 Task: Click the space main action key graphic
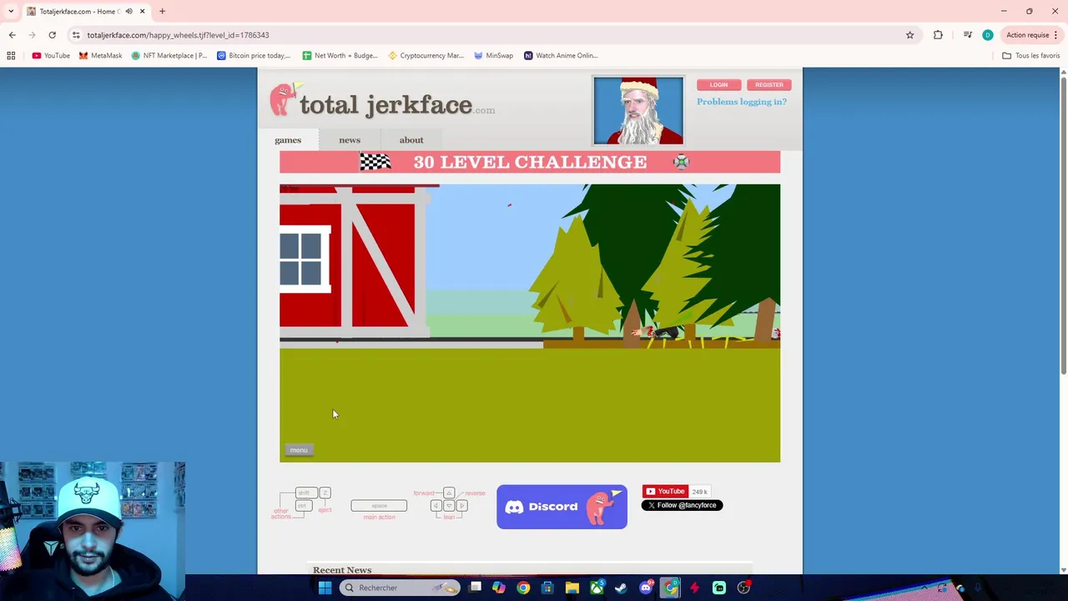tap(379, 506)
